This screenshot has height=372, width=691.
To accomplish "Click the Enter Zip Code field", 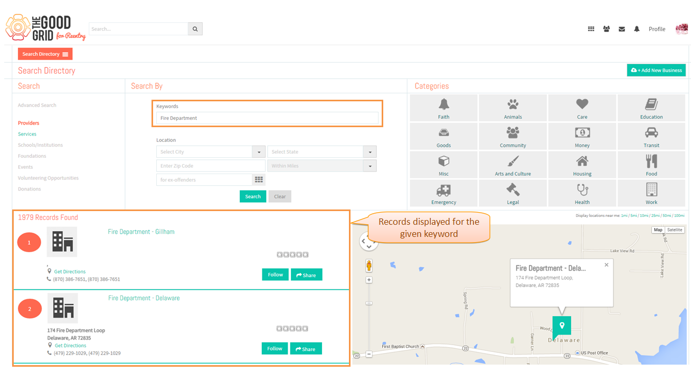I will point(211,166).
